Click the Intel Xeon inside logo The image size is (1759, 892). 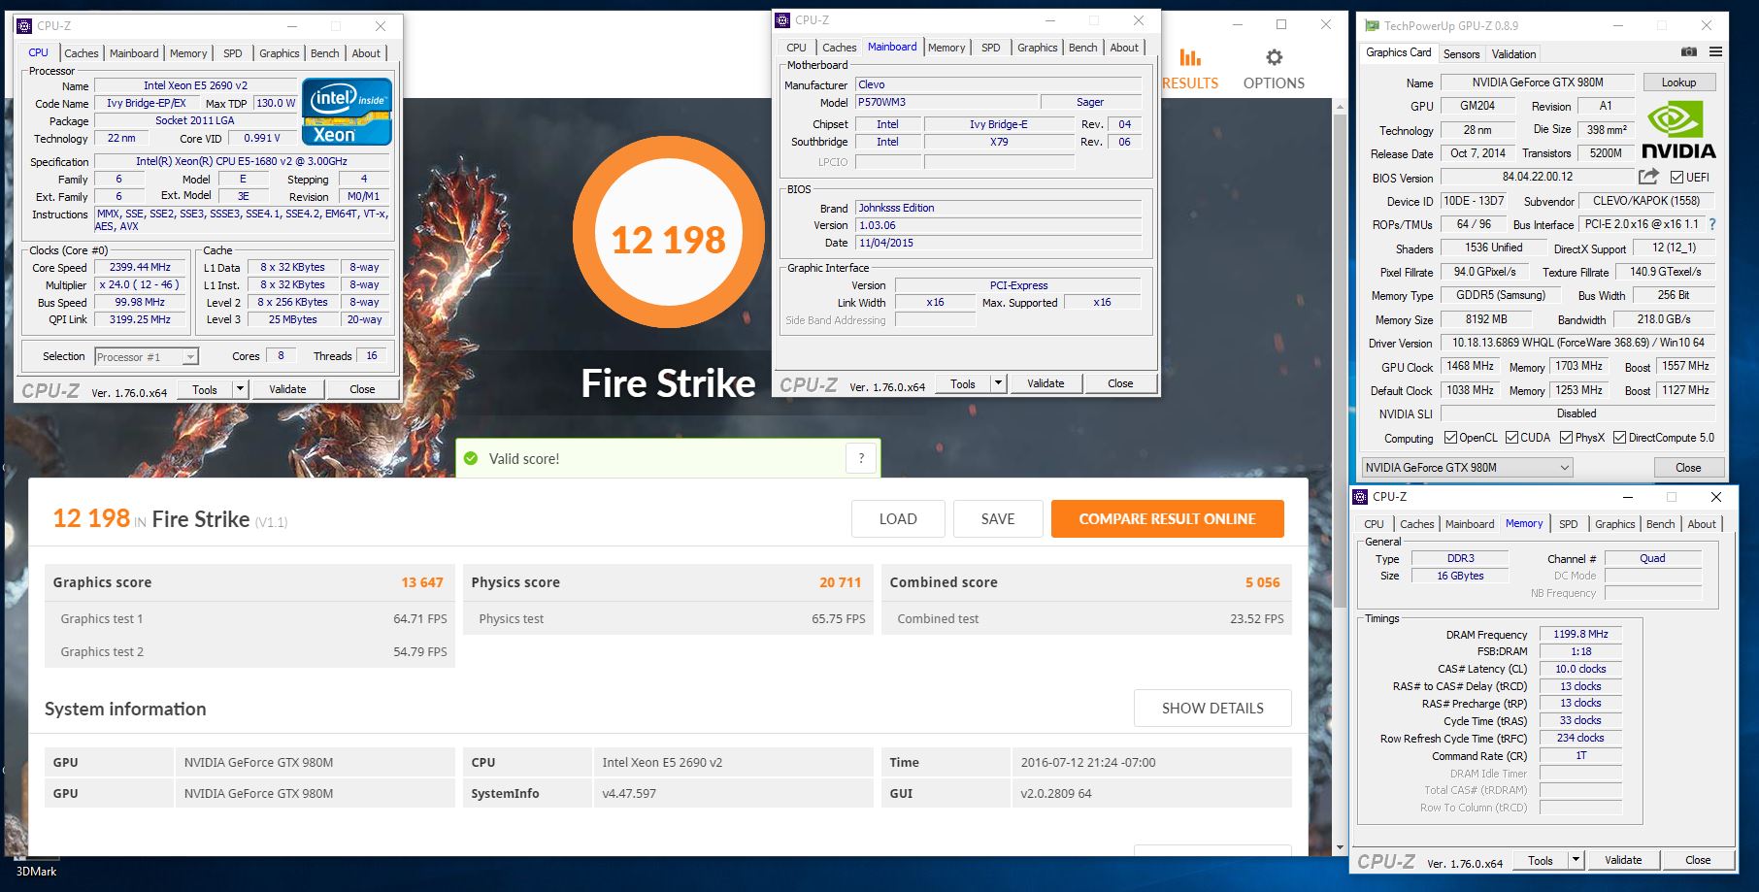tap(347, 111)
